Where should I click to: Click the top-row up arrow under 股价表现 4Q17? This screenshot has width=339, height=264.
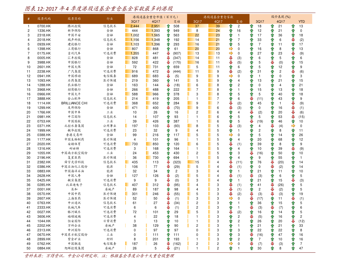tap(272, 26)
